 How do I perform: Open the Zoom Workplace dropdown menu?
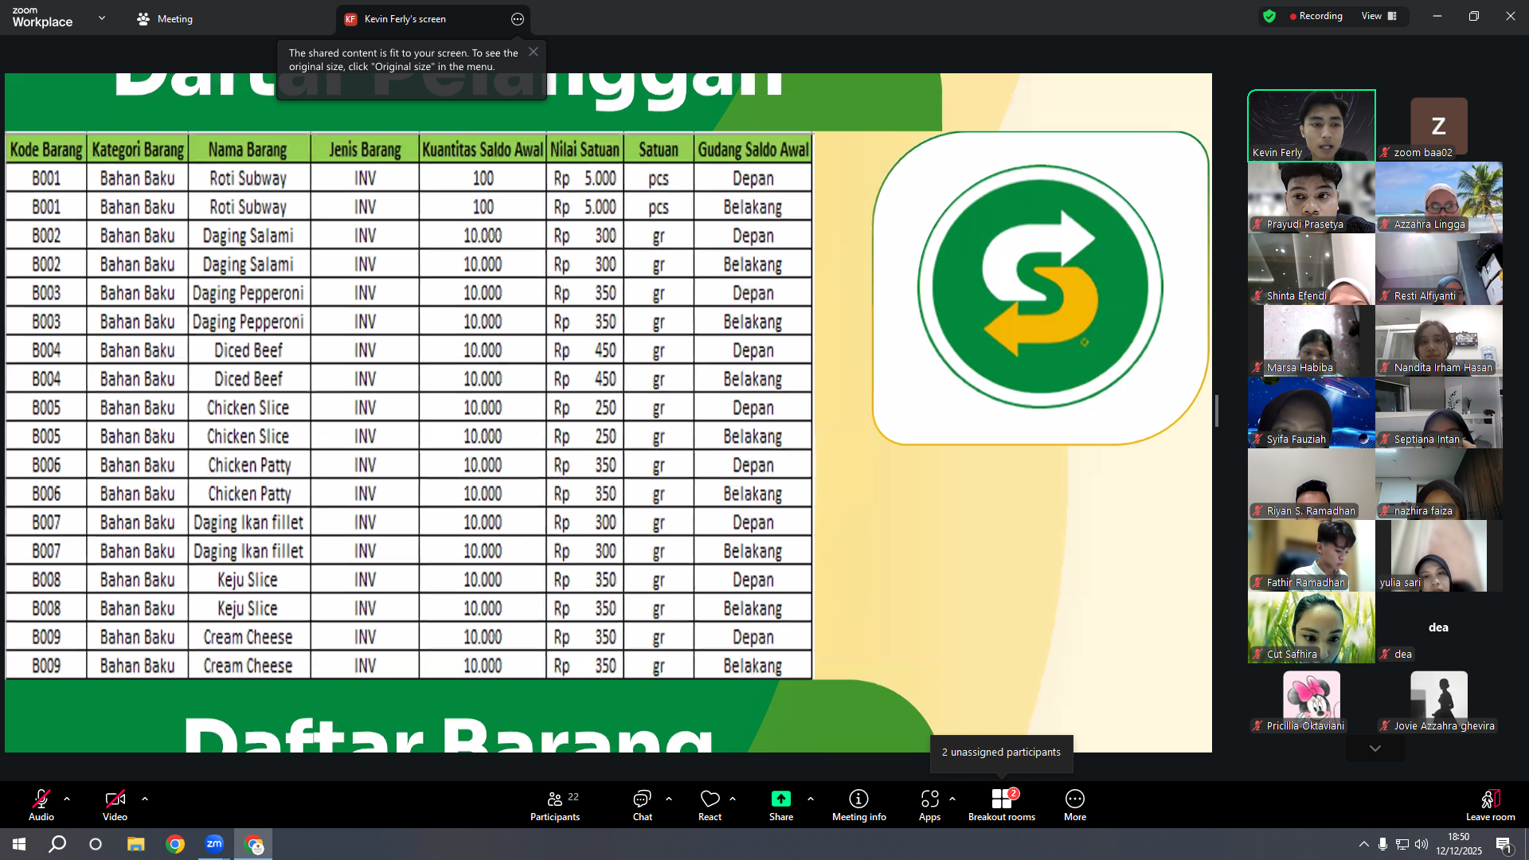click(x=102, y=18)
